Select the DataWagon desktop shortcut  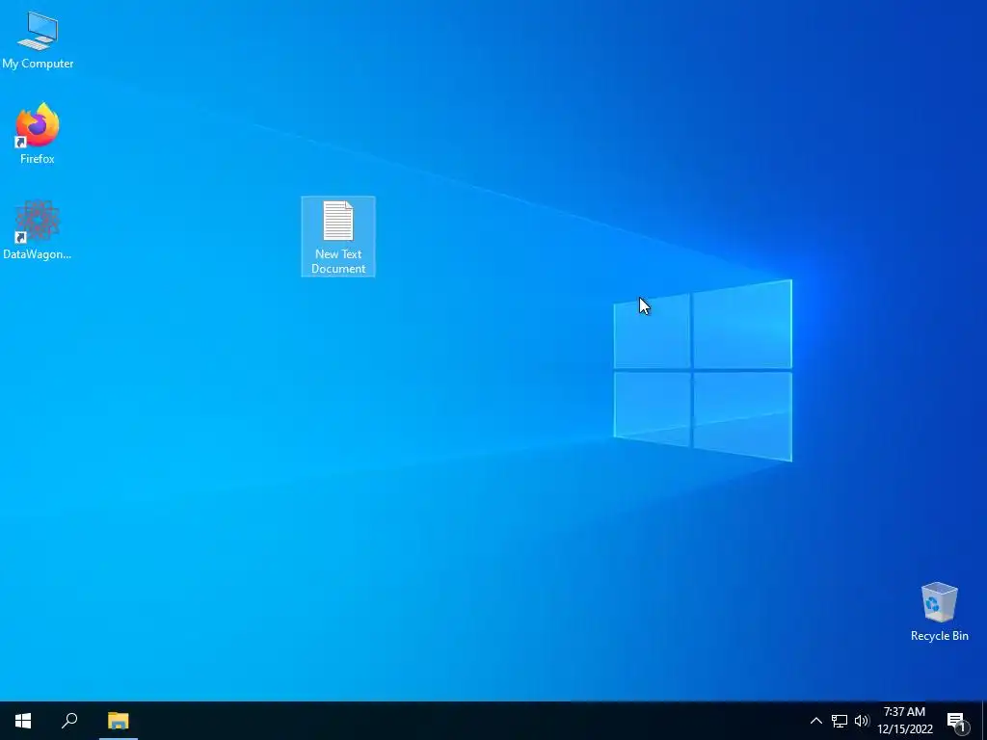click(38, 229)
